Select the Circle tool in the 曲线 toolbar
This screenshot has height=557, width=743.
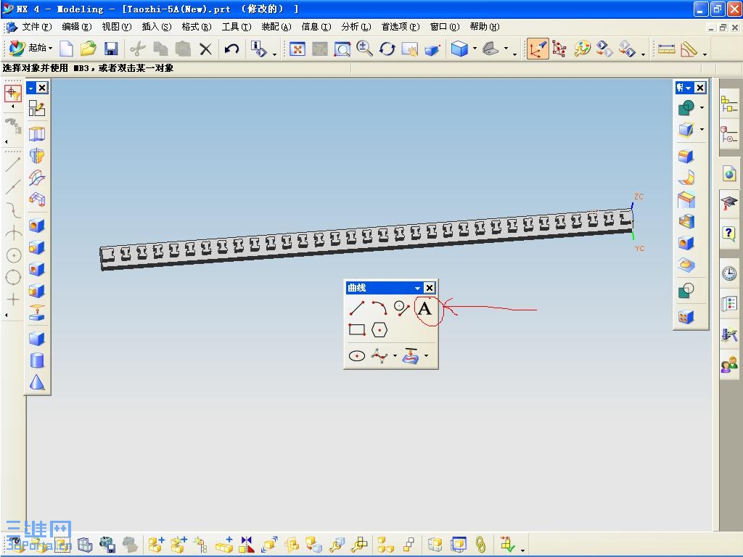402,308
